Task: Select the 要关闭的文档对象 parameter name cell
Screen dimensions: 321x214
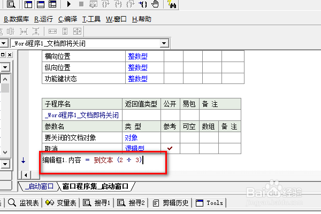Action: [x=82, y=137]
